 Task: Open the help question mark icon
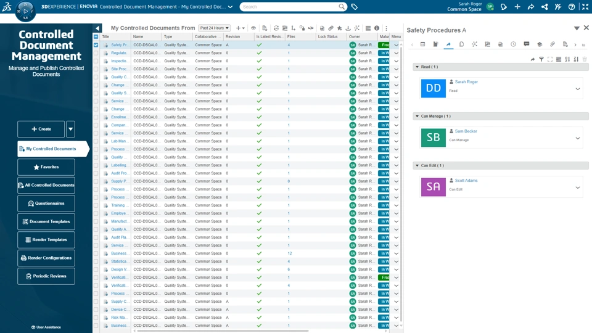coord(572,7)
